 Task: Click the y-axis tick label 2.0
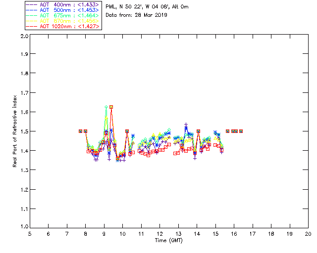point(24,36)
